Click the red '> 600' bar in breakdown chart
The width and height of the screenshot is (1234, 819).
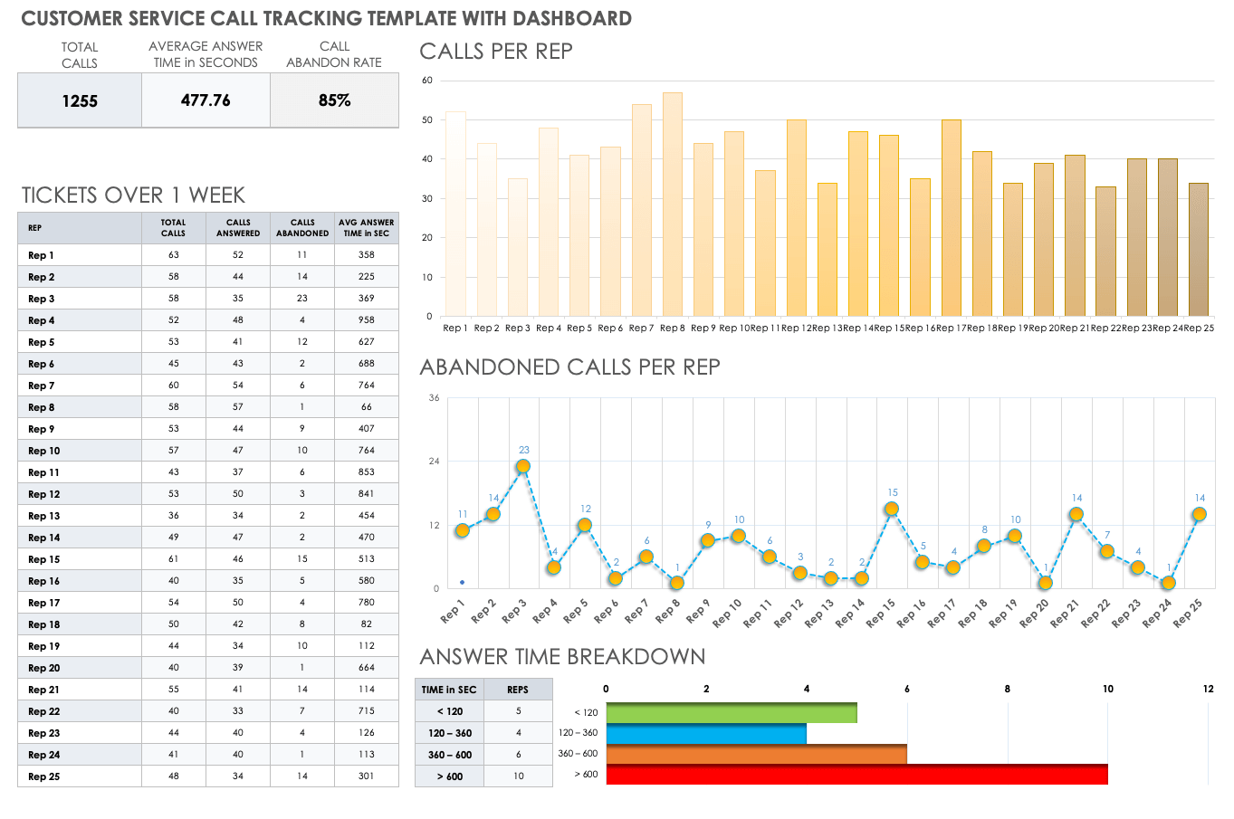point(856,775)
